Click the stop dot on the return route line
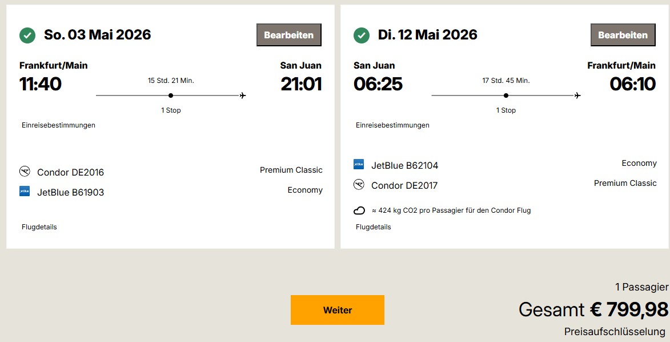This screenshot has height=342, width=670. tap(506, 96)
